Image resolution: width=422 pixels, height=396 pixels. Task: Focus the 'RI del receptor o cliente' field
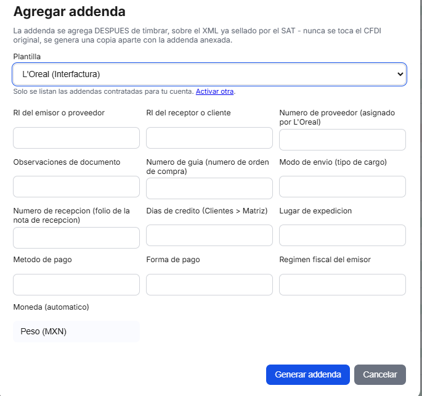(209, 138)
